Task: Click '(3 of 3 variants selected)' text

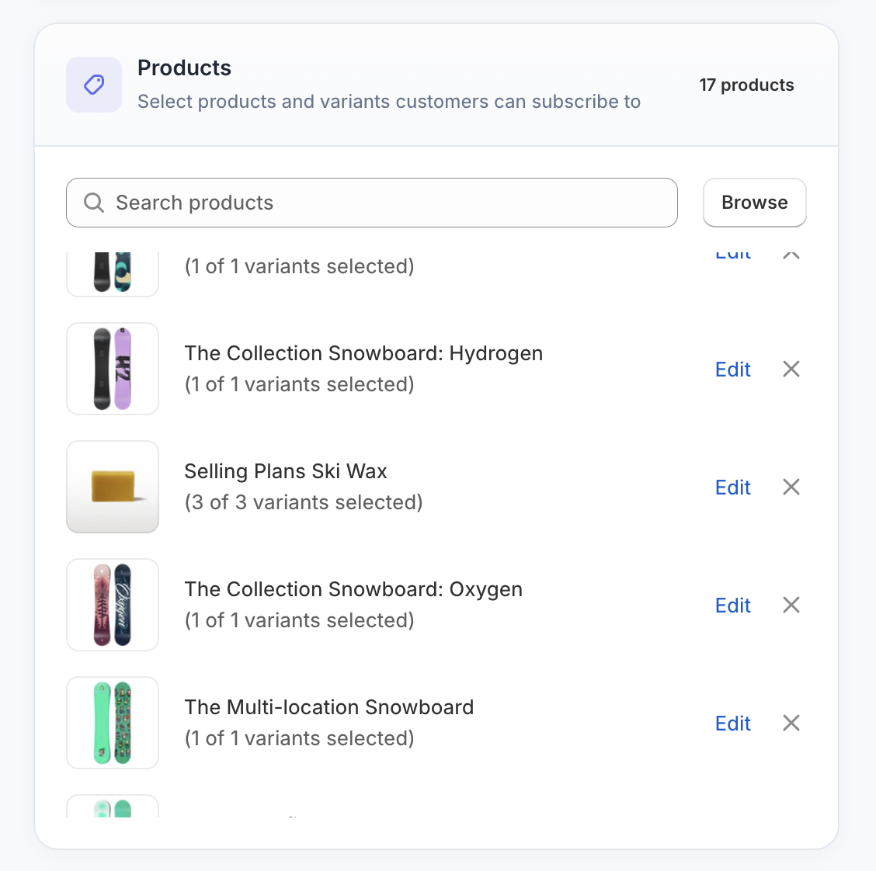Action: tap(304, 502)
